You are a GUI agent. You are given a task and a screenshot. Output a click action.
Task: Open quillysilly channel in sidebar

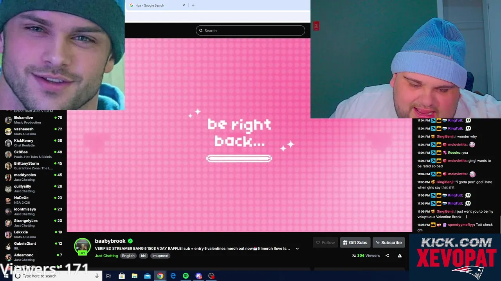coord(33,189)
